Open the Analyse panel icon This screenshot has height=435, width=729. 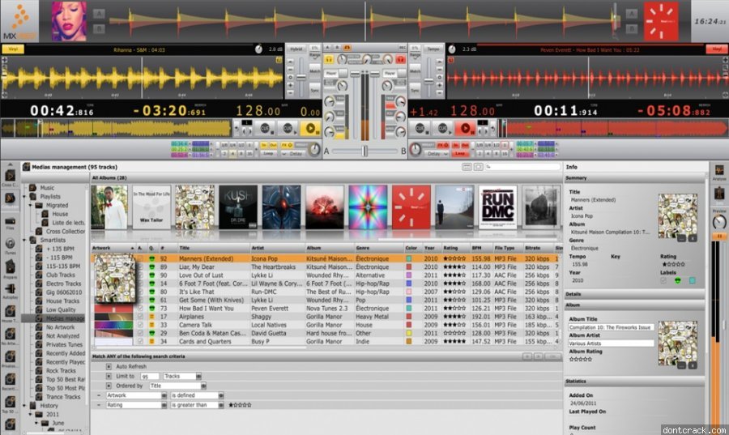click(x=718, y=171)
